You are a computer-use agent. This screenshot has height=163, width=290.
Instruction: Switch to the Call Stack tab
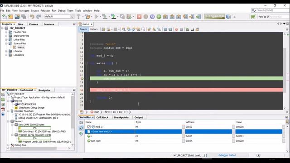point(102,117)
